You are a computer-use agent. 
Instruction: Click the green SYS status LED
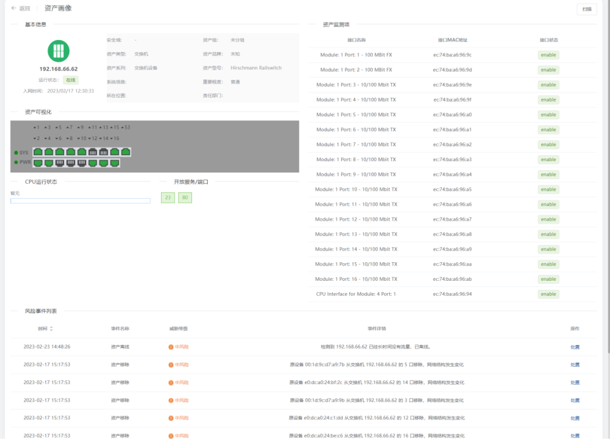pos(16,153)
